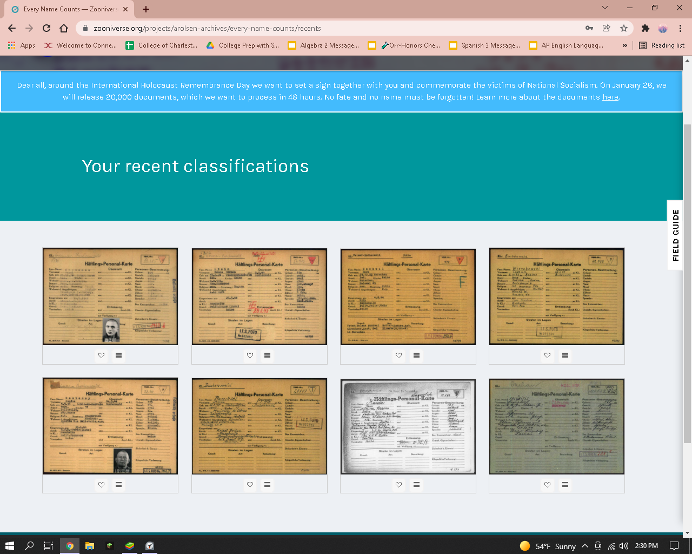Open File Explorer from the taskbar
The height and width of the screenshot is (554, 692).
(90, 545)
